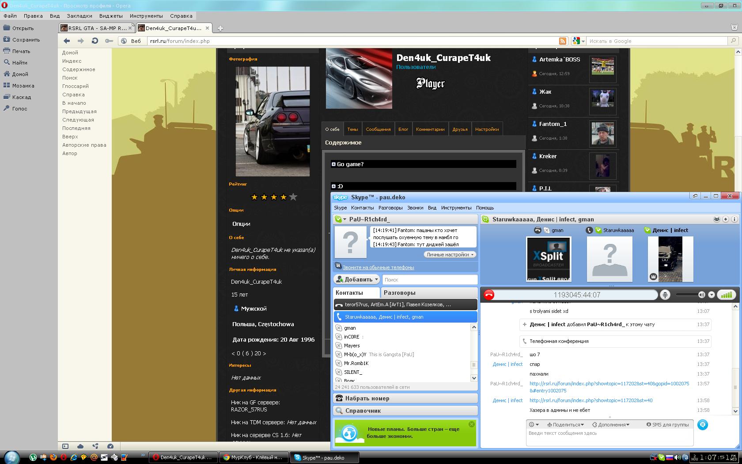The image size is (742, 464).
Task: Open Fantom_1 visitor profile link
Action: click(553, 124)
